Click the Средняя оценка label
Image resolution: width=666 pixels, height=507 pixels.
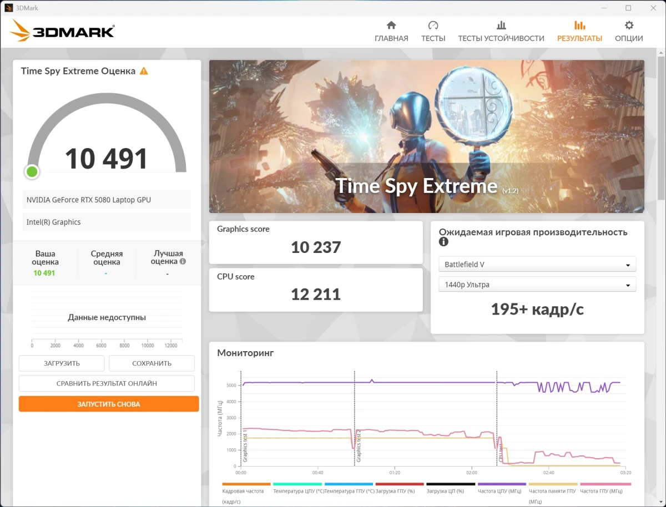click(107, 258)
